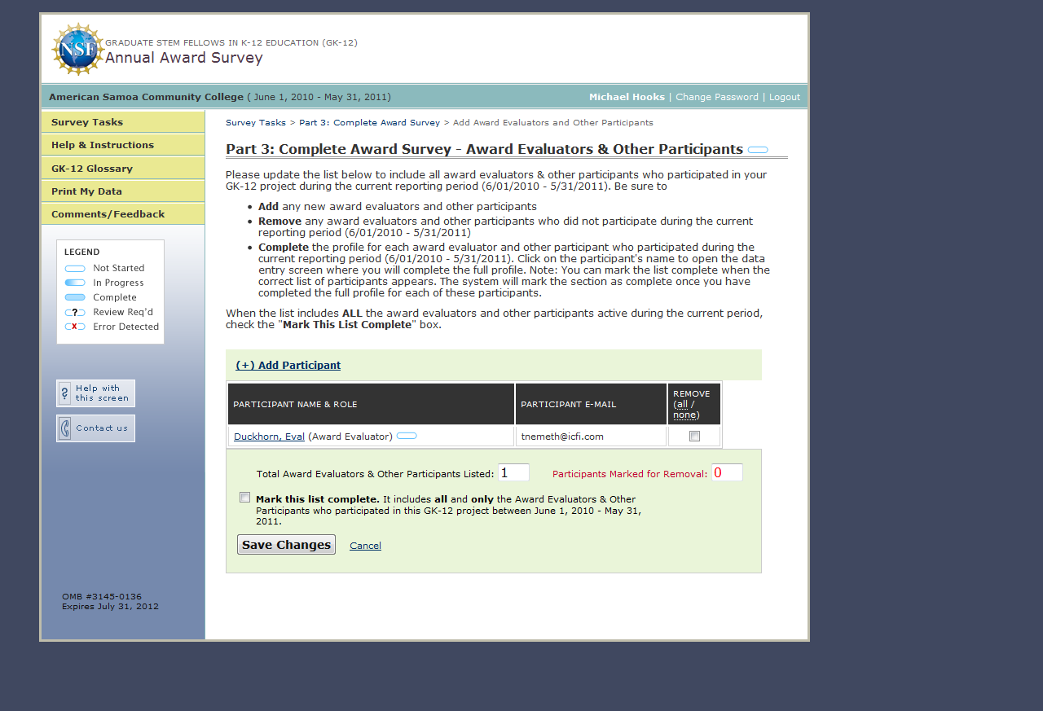Tick the Mark this list complete checkbox
Screen dimensions: 1043x711
[x=244, y=498]
